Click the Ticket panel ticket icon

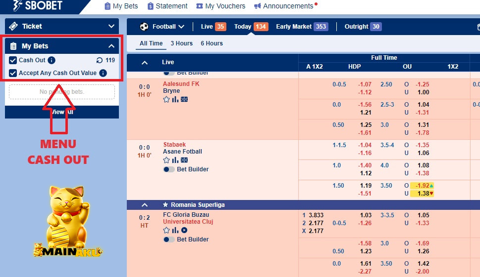click(x=13, y=26)
